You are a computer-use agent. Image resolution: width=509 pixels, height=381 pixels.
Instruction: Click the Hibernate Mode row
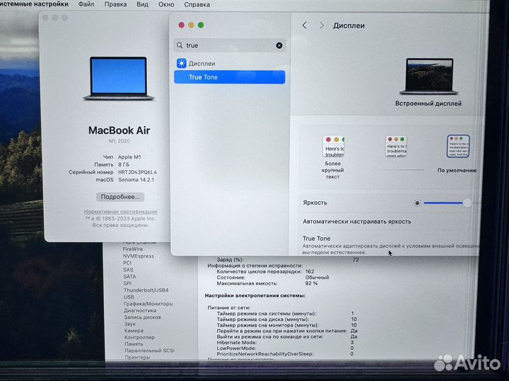[x=286, y=342]
